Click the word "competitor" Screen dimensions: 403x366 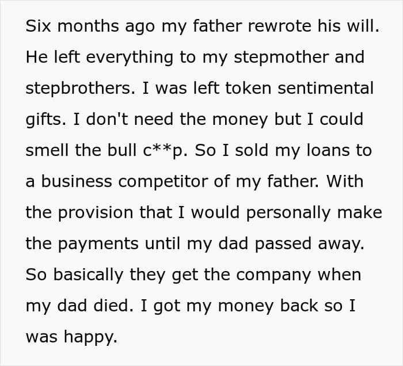pos(168,182)
